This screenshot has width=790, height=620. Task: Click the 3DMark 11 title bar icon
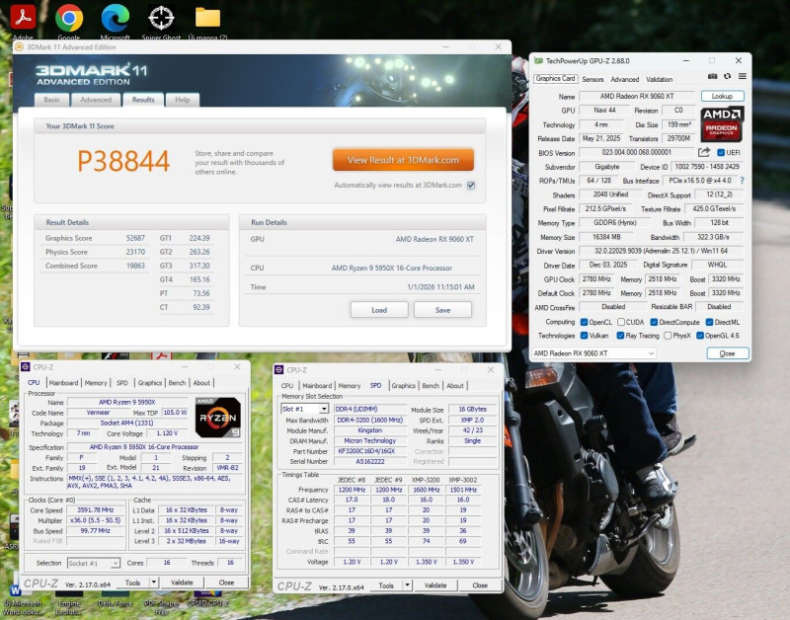pyautogui.click(x=19, y=46)
